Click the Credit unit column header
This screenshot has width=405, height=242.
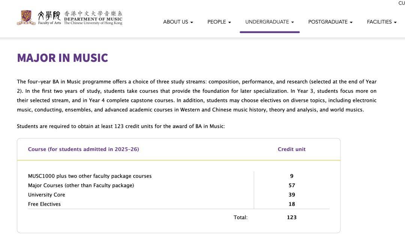291,149
